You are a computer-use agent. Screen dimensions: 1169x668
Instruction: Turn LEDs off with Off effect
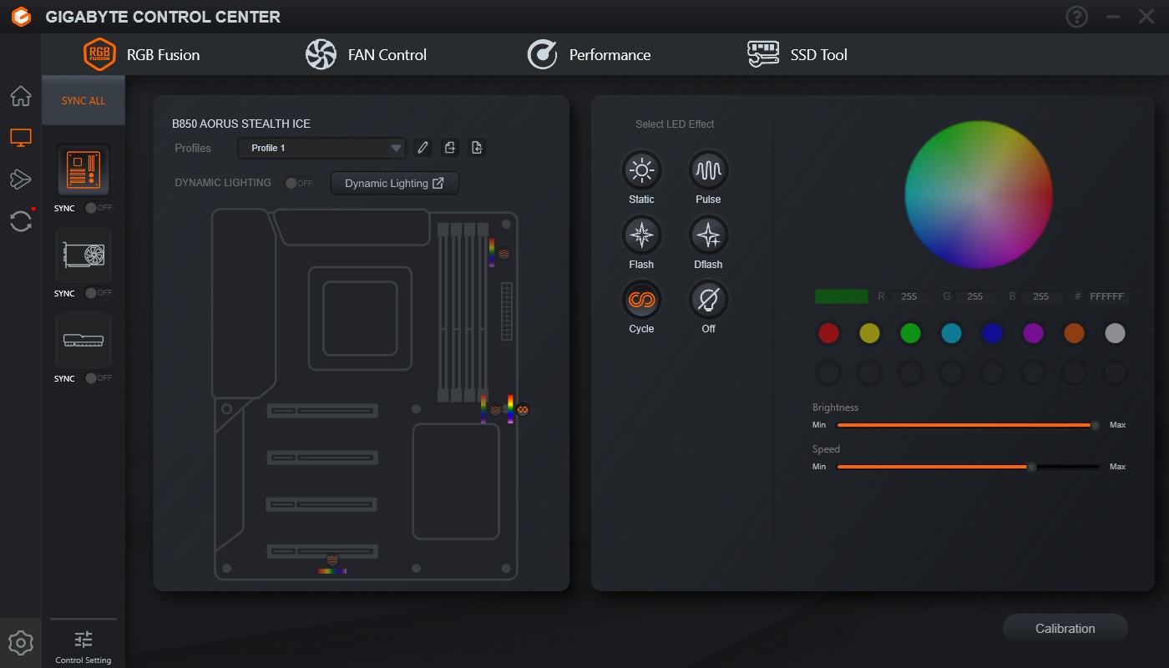[x=708, y=300]
